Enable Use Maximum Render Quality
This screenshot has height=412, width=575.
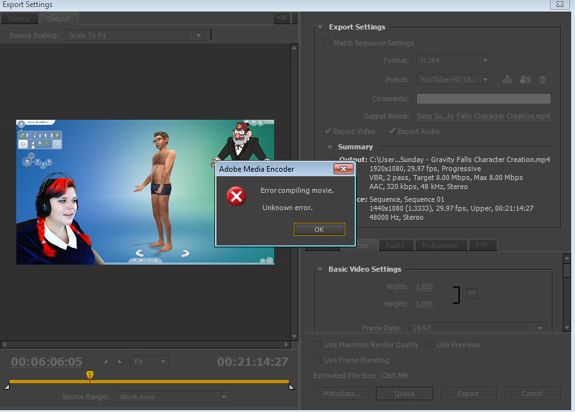(318, 345)
